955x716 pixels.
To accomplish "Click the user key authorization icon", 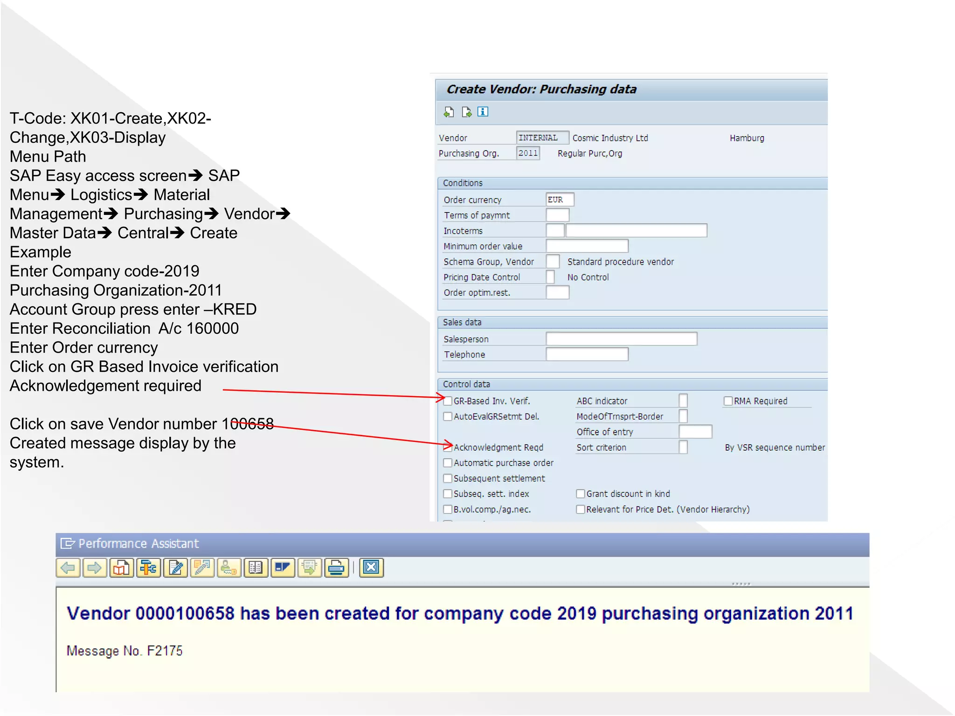I will [x=229, y=568].
